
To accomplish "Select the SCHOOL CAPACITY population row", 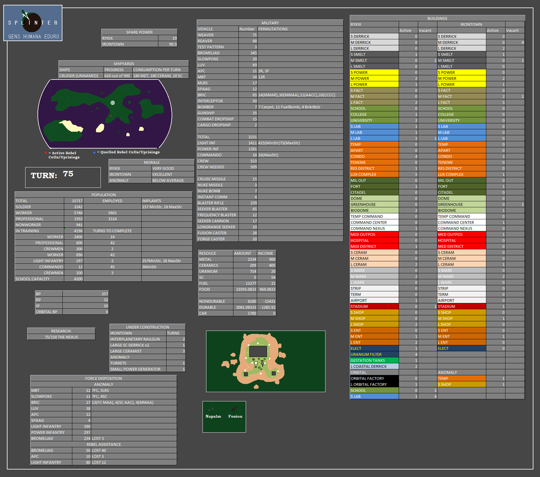I will click(x=39, y=279).
